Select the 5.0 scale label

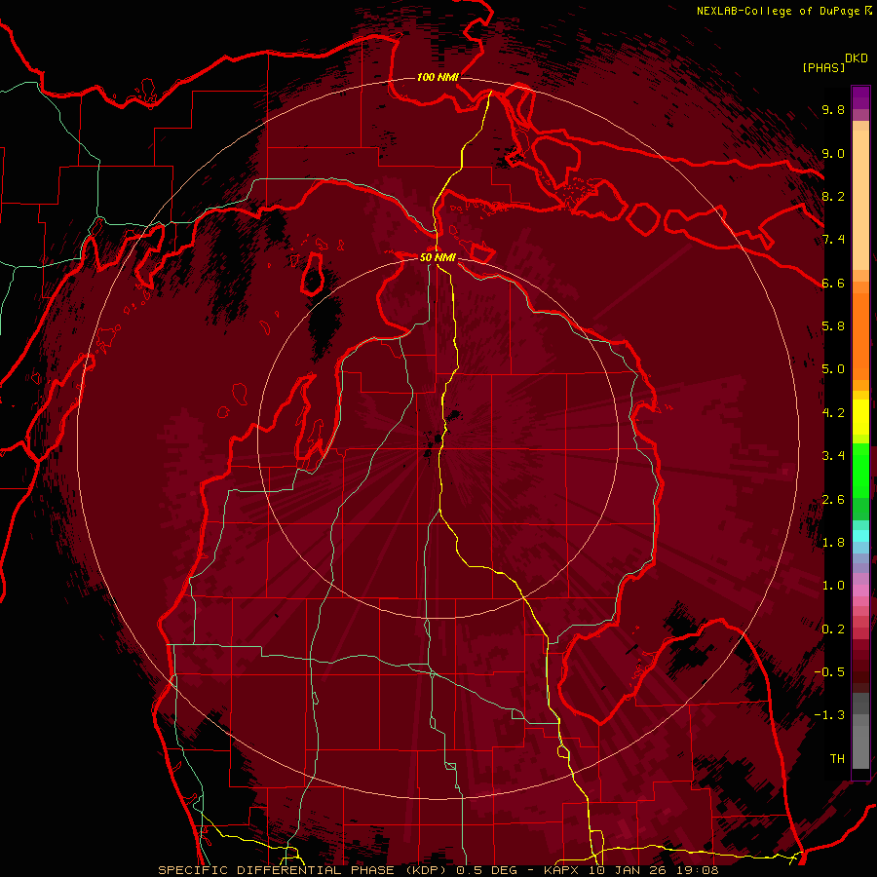(x=833, y=369)
